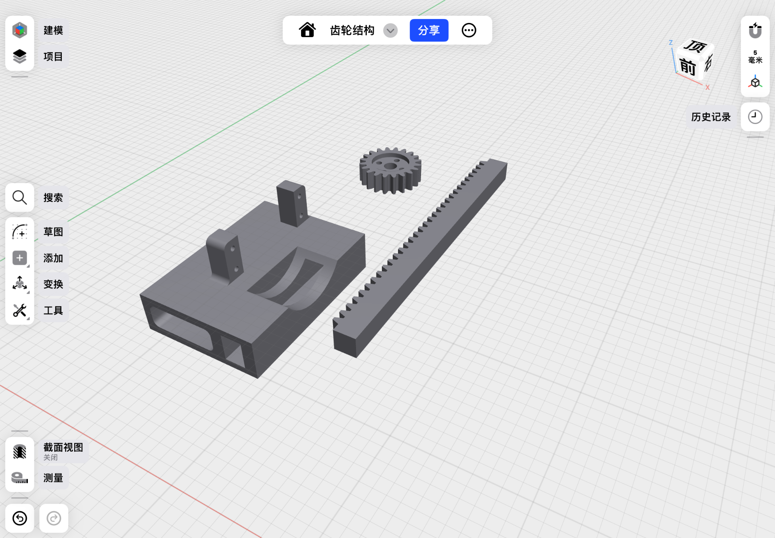
Task: Toggle the orthographic view cube icon
Action: point(755,82)
